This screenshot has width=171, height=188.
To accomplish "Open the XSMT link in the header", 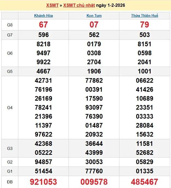I will pos(52,5).
